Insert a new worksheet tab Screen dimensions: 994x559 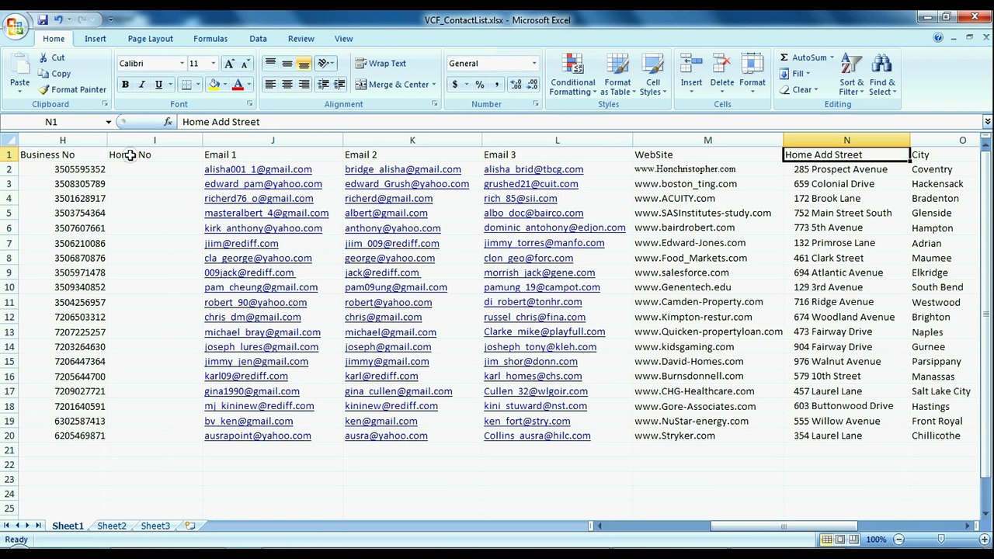click(x=189, y=526)
